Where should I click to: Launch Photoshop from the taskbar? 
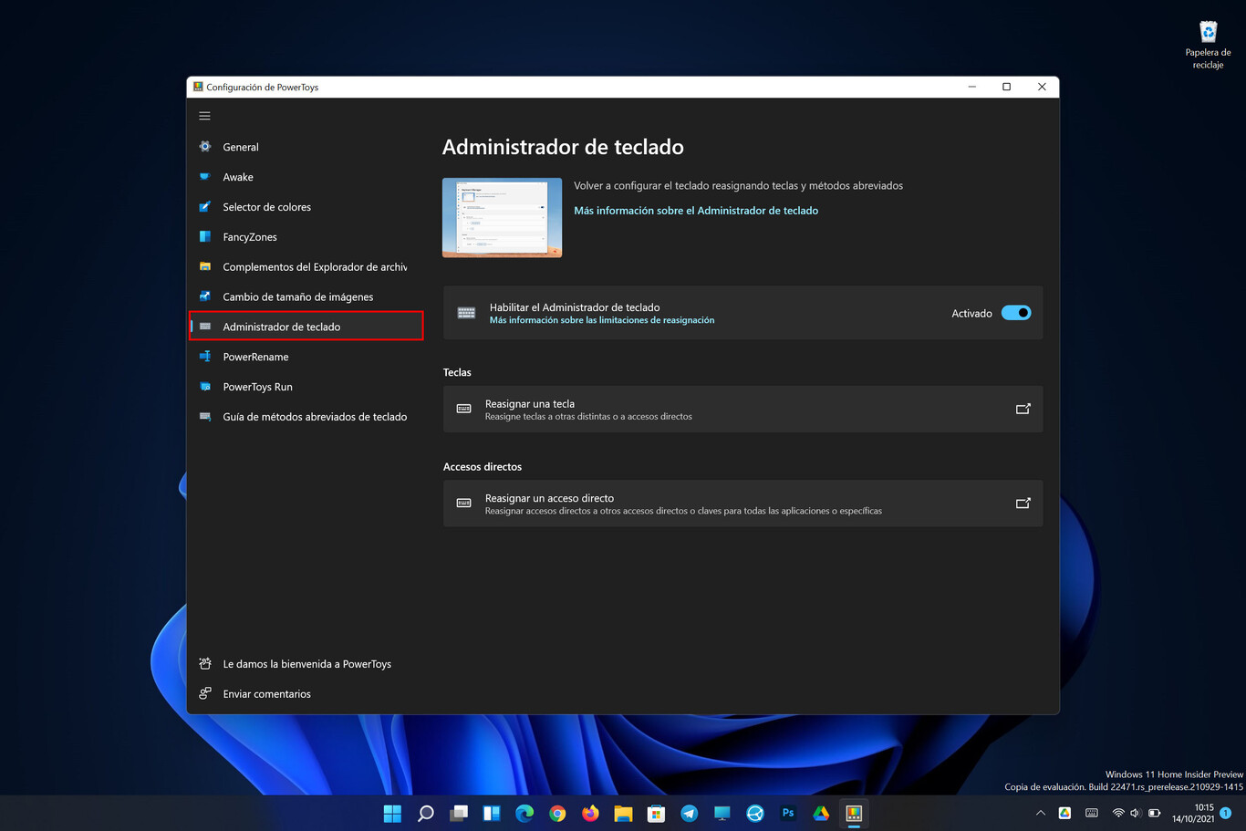point(787,813)
